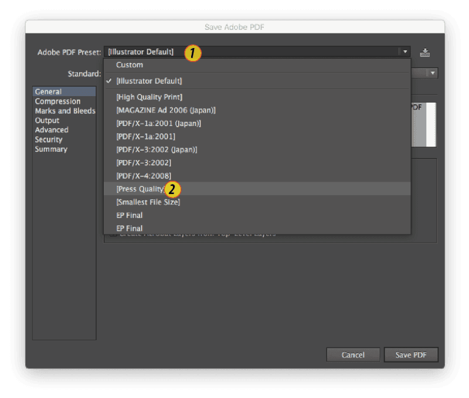The height and width of the screenshot is (398, 469).
Task: Select PDF/X-3:2002 preset
Action: pos(144,162)
